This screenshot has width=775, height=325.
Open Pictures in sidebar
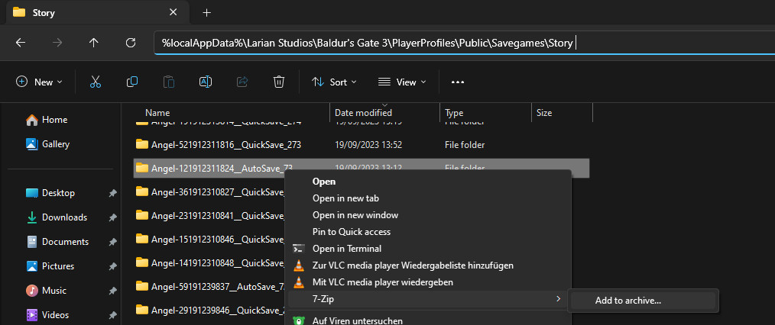(50, 265)
